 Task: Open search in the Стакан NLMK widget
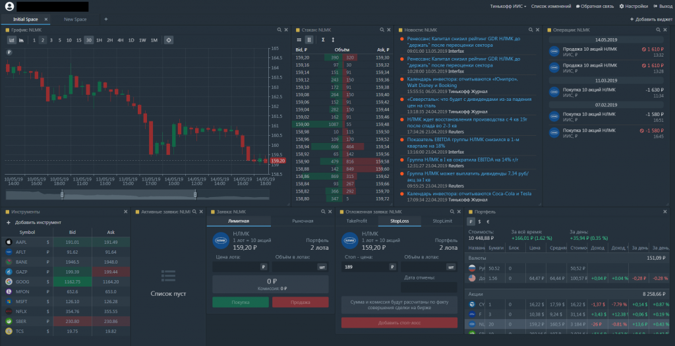[x=382, y=30]
